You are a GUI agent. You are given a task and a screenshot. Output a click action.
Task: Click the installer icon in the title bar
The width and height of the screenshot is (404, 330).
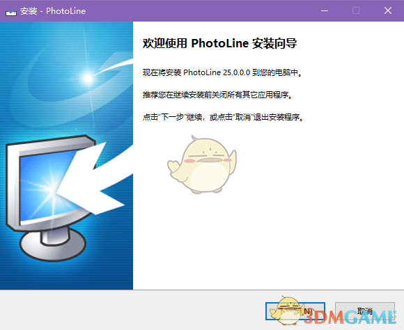[x=11, y=10]
